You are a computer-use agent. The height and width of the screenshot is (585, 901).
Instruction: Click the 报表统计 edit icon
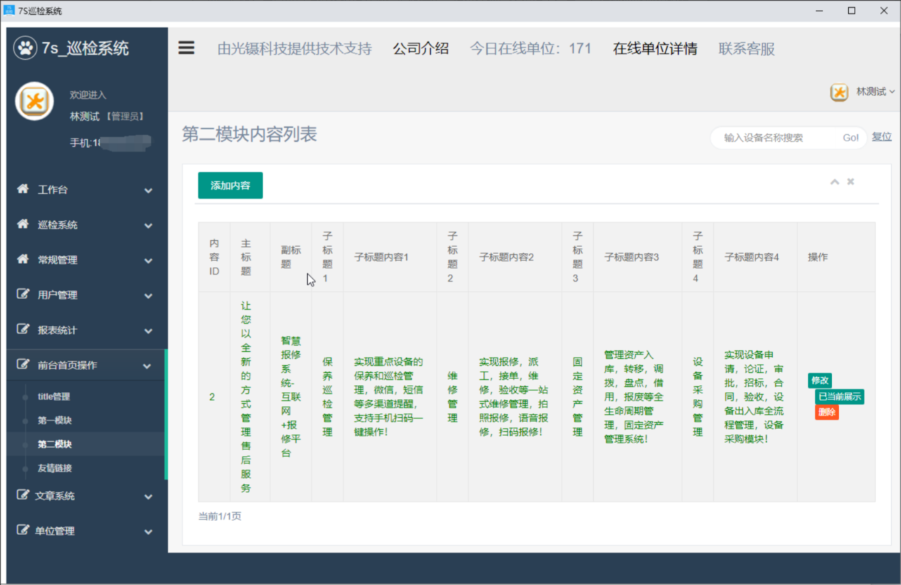coord(25,330)
